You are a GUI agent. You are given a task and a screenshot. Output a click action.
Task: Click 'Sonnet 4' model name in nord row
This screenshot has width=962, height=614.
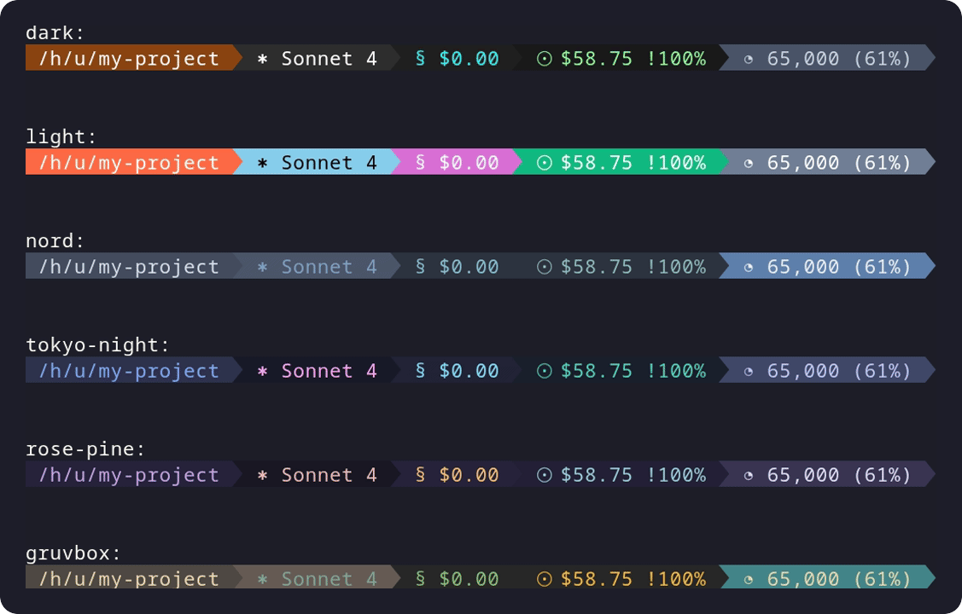(x=329, y=267)
